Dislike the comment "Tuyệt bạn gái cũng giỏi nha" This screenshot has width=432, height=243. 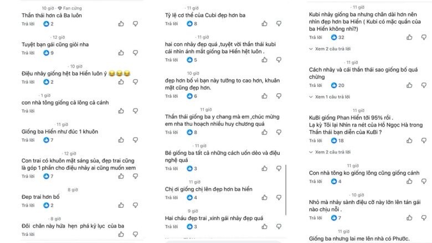point(135,53)
